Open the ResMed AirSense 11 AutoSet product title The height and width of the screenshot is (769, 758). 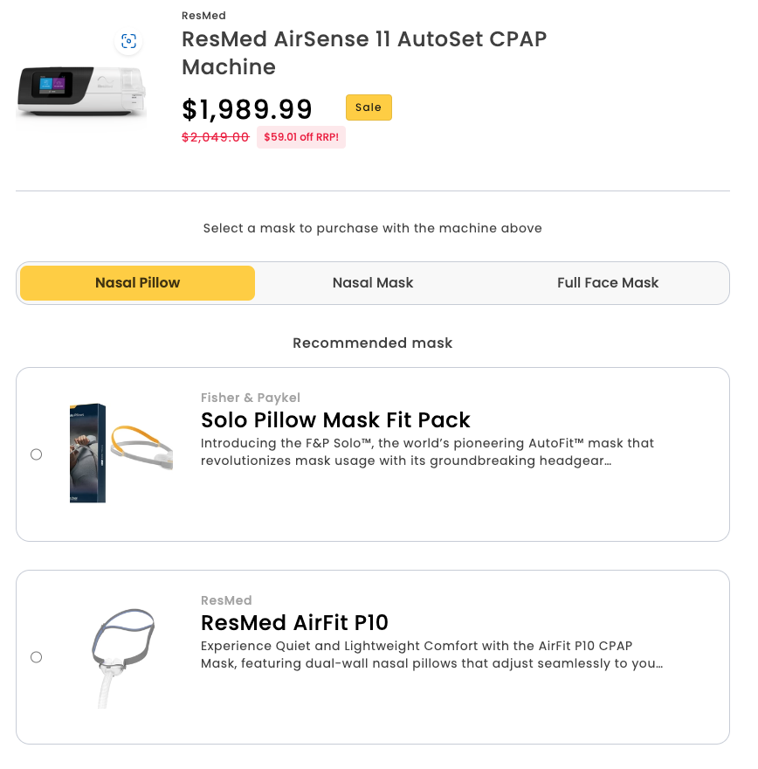click(363, 53)
